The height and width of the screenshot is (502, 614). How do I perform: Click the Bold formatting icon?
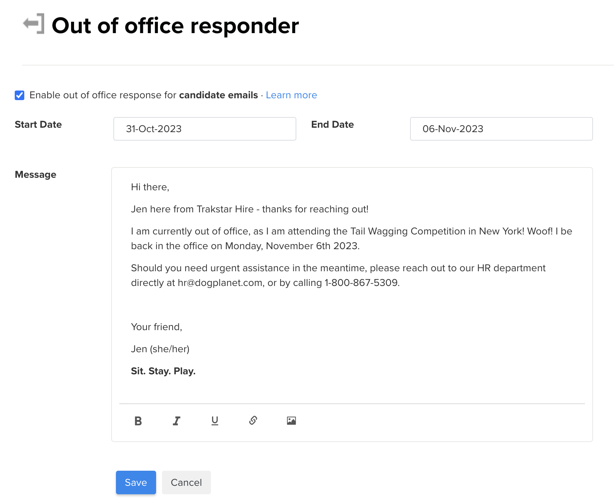click(x=138, y=421)
